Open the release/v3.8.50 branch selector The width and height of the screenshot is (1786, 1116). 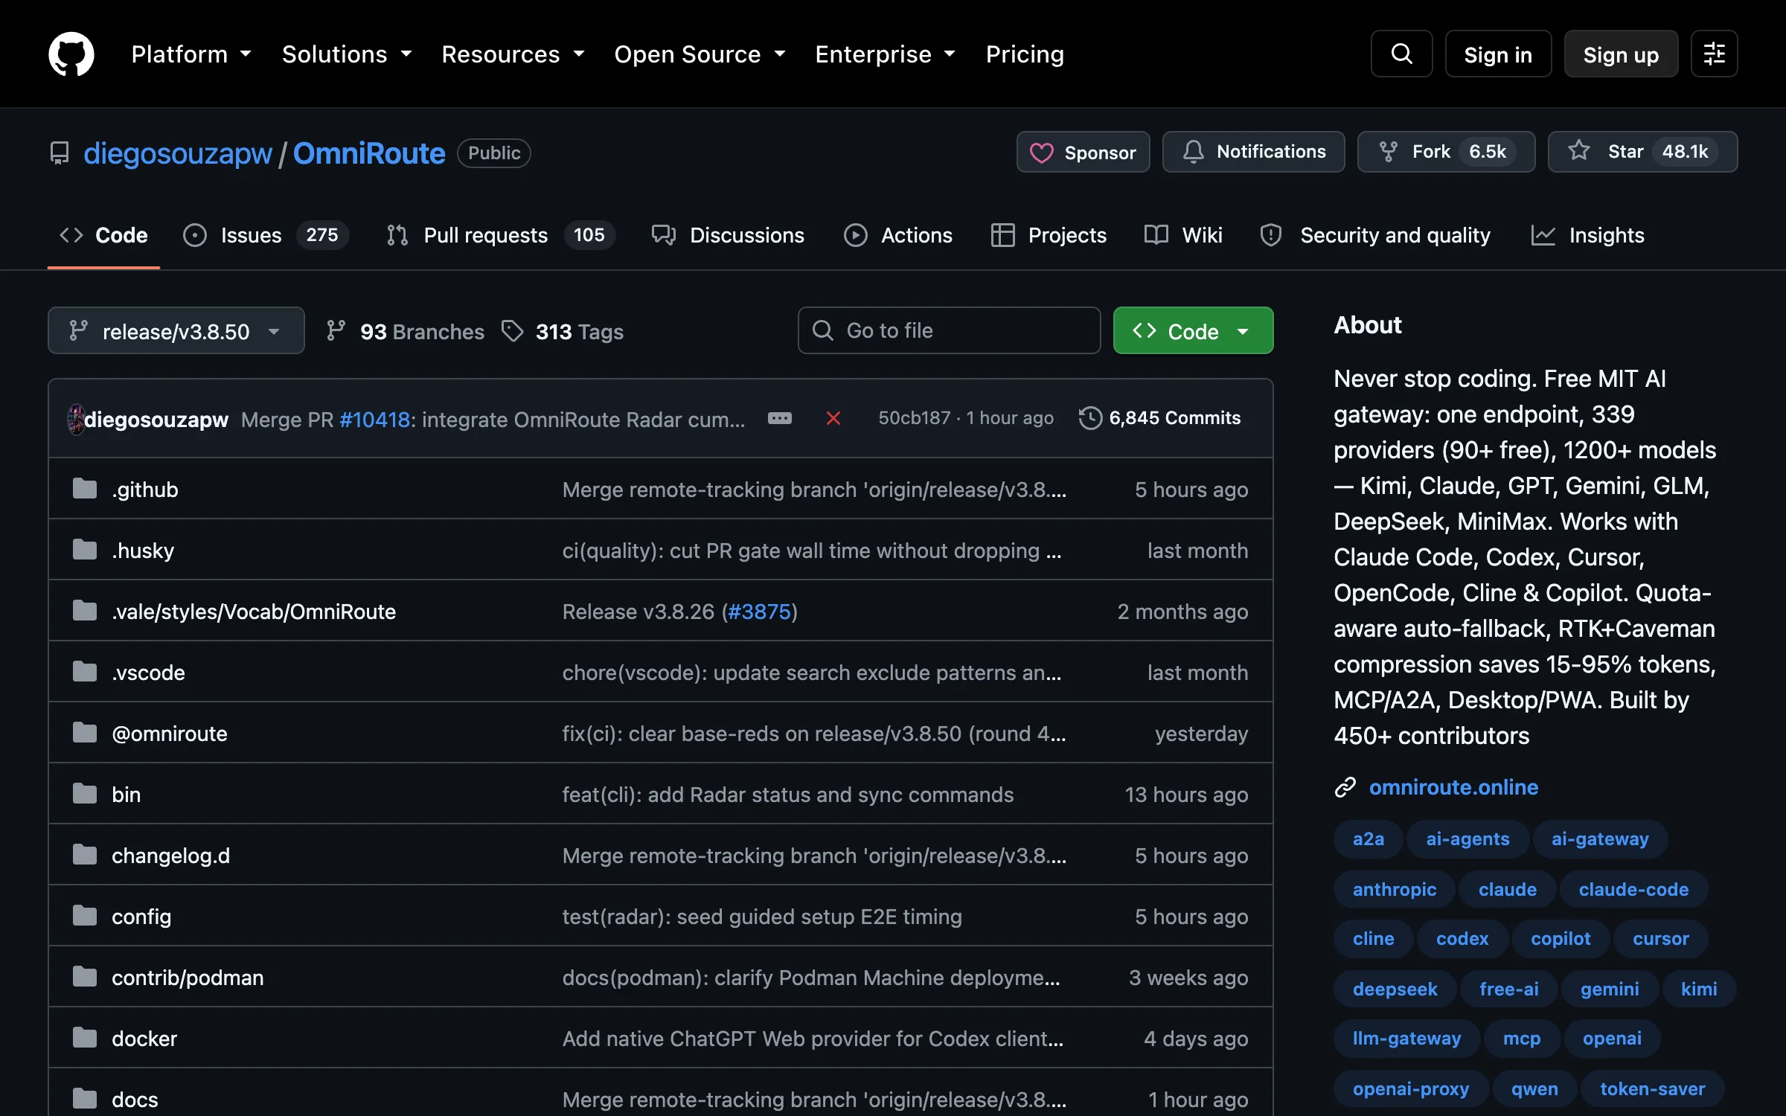[176, 330]
